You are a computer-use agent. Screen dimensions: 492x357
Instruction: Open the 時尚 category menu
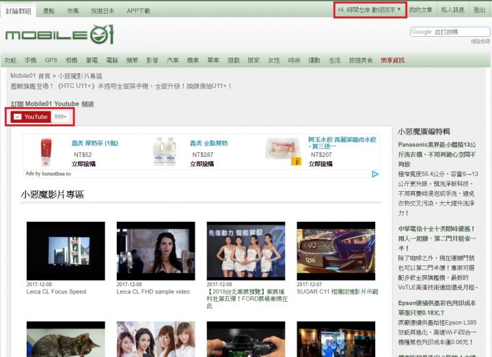pos(294,60)
